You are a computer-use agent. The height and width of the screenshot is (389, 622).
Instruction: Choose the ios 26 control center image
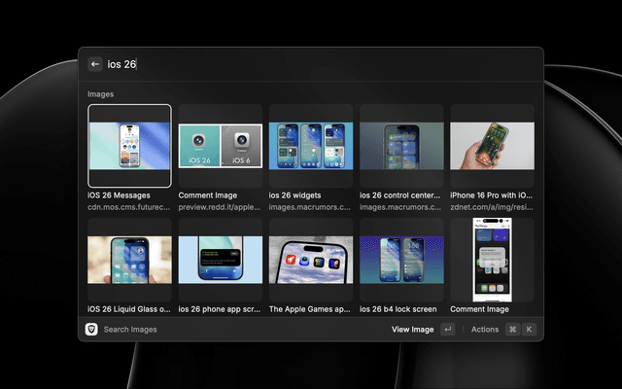click(x=400, y=146)
